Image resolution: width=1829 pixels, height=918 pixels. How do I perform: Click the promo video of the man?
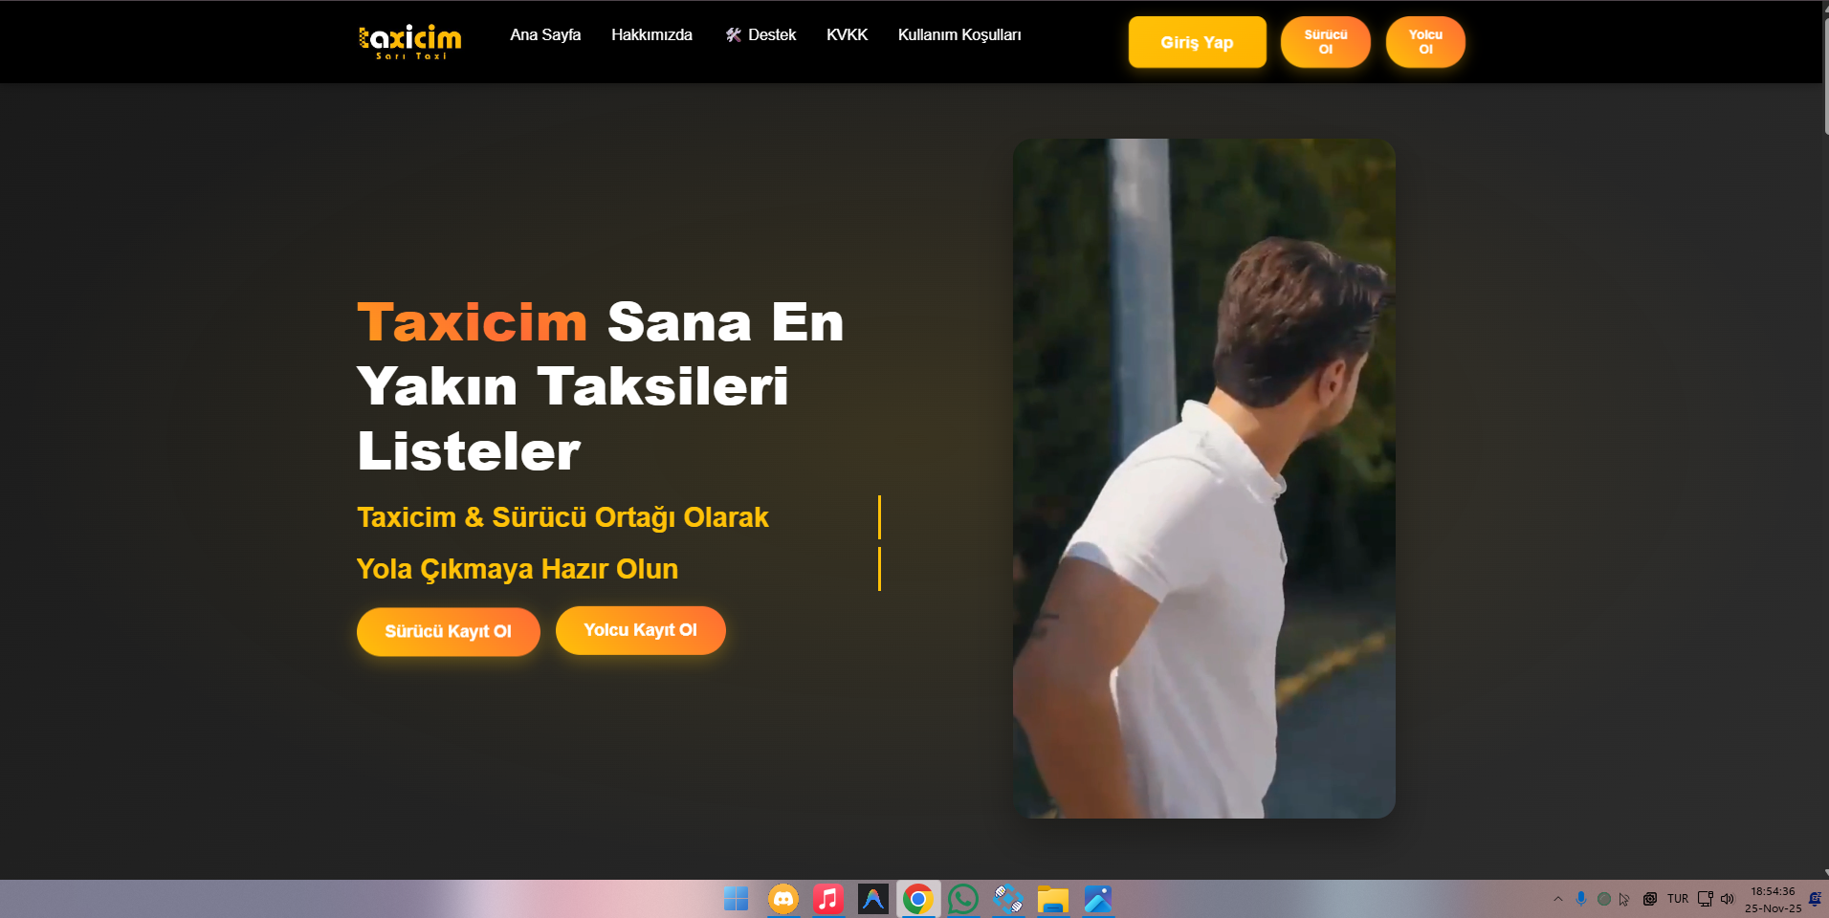[1203, 478]
